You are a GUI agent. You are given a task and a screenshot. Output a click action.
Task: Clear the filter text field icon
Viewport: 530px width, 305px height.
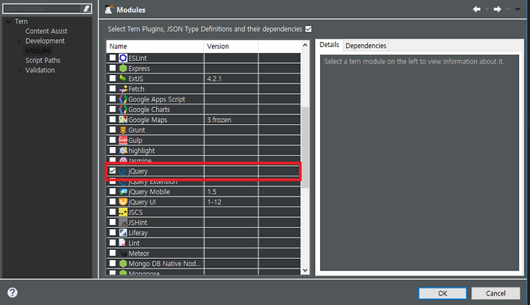(x=87, y=8)
